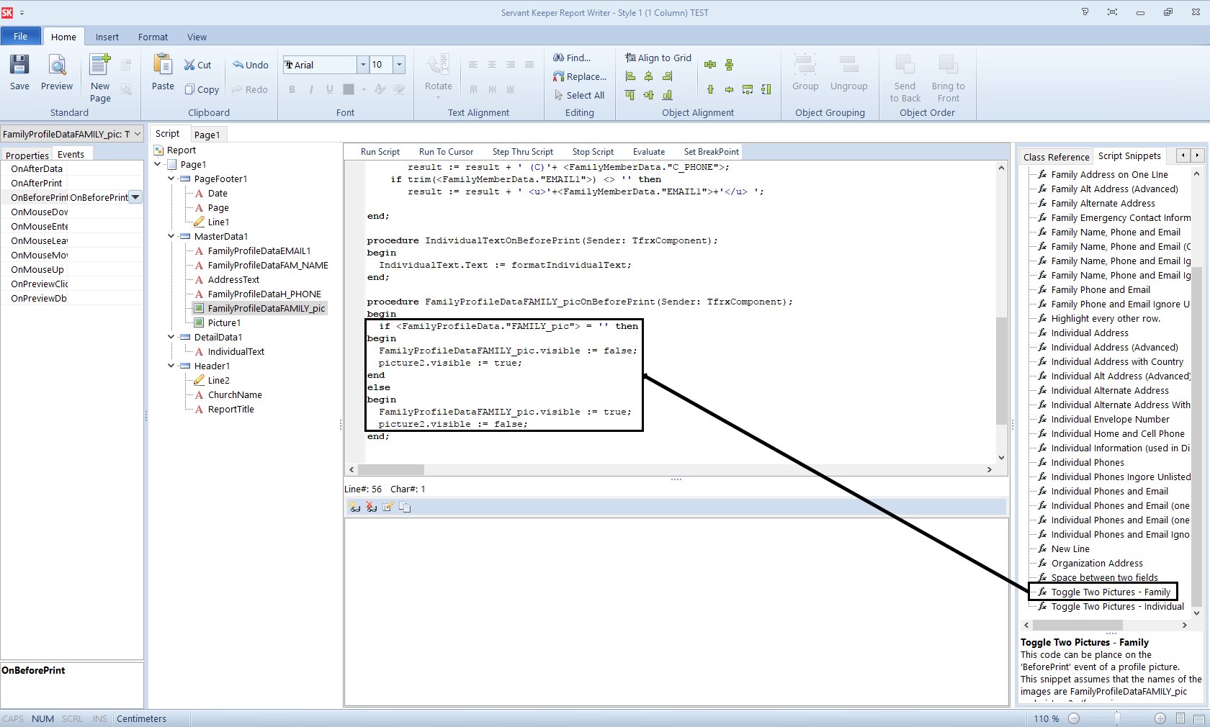The width and height of the screenshot is (1210, 727).
Task: Click the Run Script button
Action: [x=380, y=152]
